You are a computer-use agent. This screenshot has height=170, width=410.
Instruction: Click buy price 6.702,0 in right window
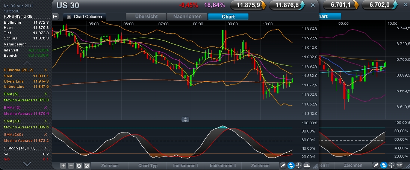[x=380, y=5]
